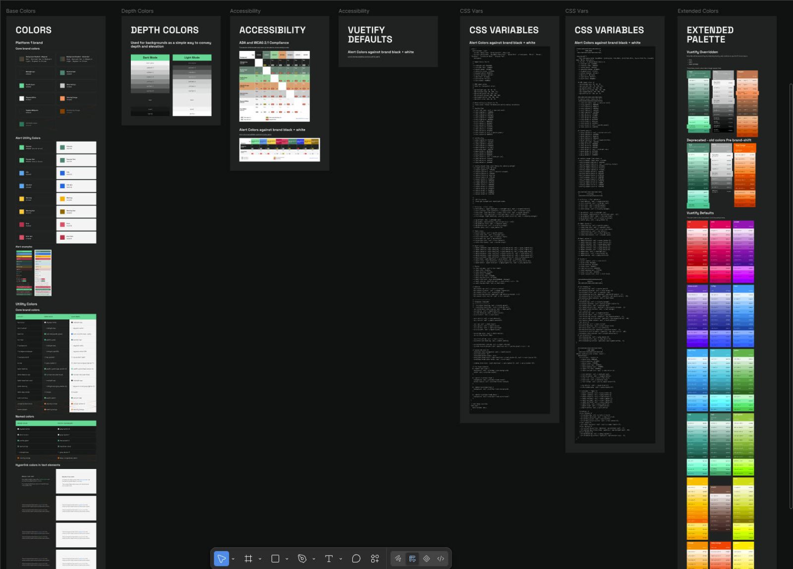Click the DEPTH COLORS heading
Viewport: 793px width, 569px height.
[165, 30]
